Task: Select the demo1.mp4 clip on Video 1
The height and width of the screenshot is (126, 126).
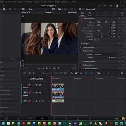Action: click(58, 95)
